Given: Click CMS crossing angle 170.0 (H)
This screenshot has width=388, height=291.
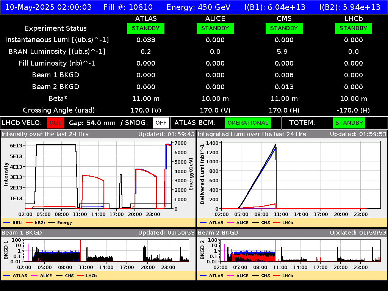Looking at the screenshot, I should [284, 110].
